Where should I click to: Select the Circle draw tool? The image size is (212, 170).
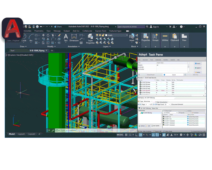point(24,38)
